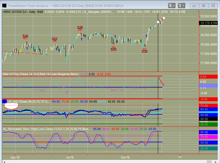Click the blue A icon beside JK_RSI
220x163 pixels.
pos(4,101)
